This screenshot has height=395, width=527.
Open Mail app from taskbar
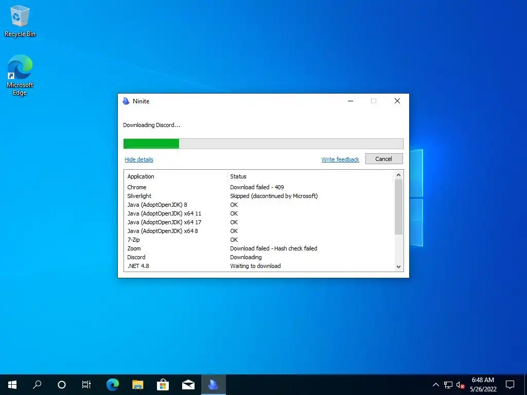[x=188, y=385]
